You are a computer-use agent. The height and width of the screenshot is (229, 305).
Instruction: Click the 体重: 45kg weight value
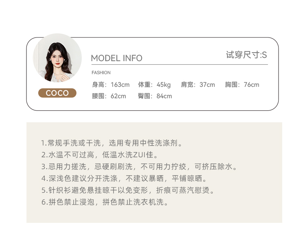(x=154, y=85)
